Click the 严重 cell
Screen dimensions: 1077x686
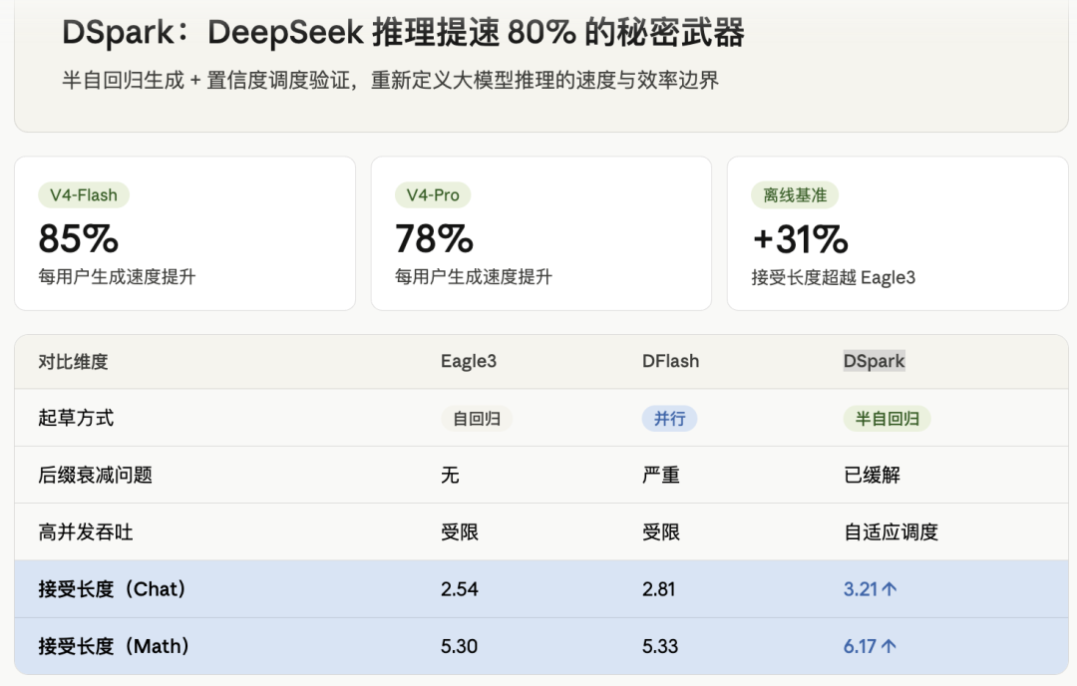661,476
